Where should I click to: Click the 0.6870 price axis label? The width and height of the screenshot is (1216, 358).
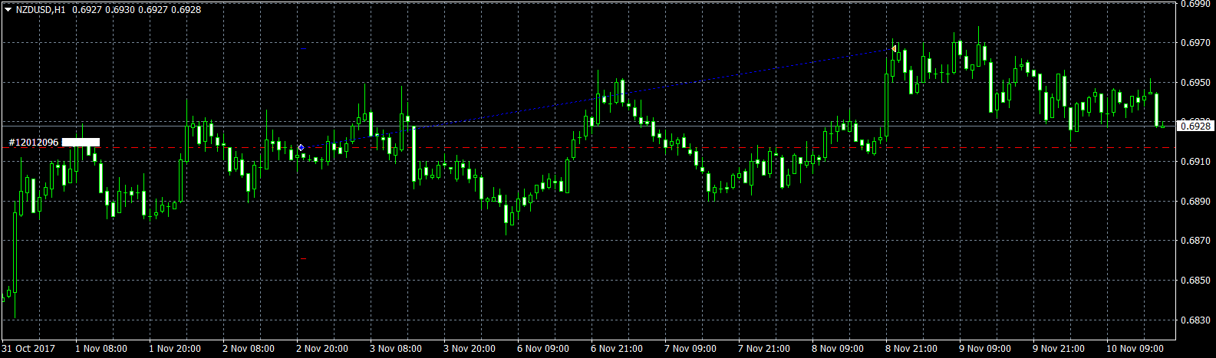pyautogui.click(x=1195, y=241)
